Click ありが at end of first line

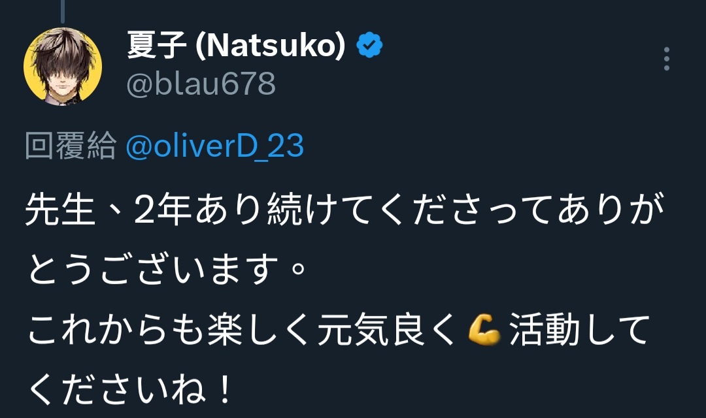[x=611, y=209]
